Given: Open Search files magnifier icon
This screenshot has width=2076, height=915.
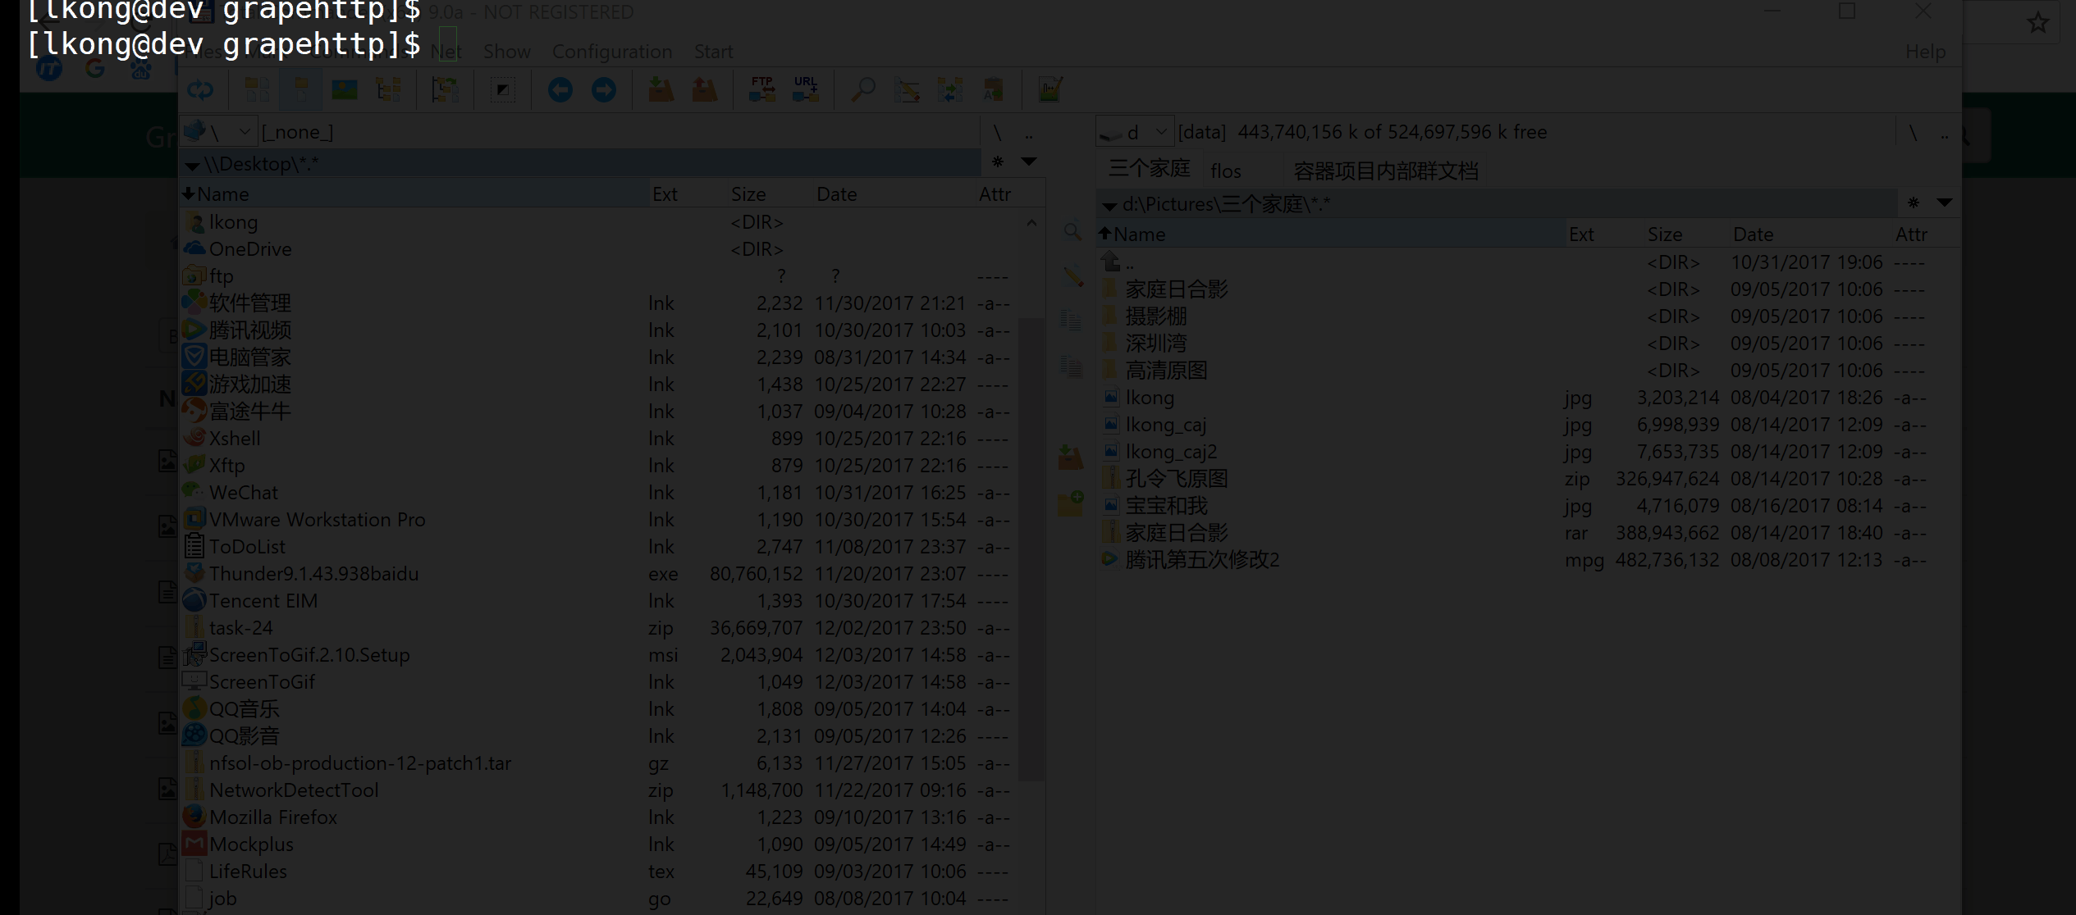Looking at the screenshot, I should [x=862, y=89].
